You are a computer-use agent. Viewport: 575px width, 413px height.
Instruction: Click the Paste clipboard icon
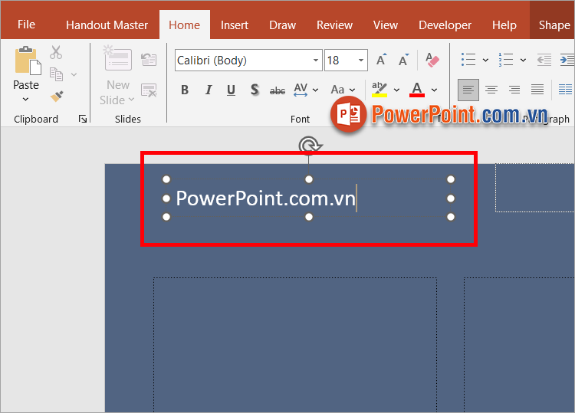27,61
